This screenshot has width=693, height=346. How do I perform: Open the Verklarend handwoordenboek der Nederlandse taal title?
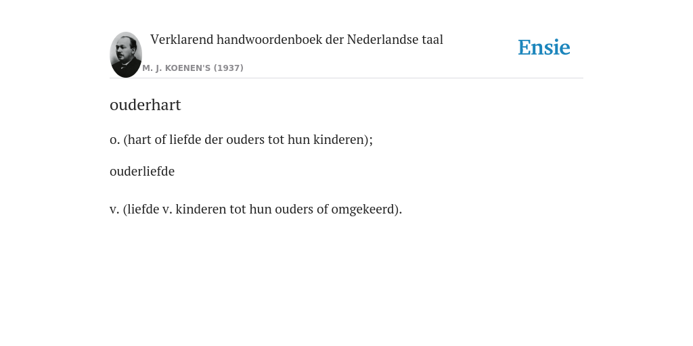point(296,40)
